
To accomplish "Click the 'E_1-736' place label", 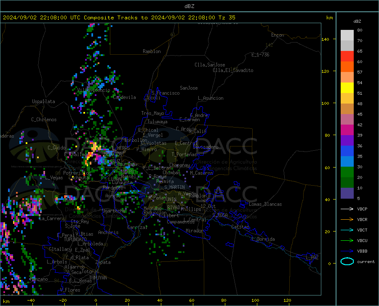I will click(260, 55).
